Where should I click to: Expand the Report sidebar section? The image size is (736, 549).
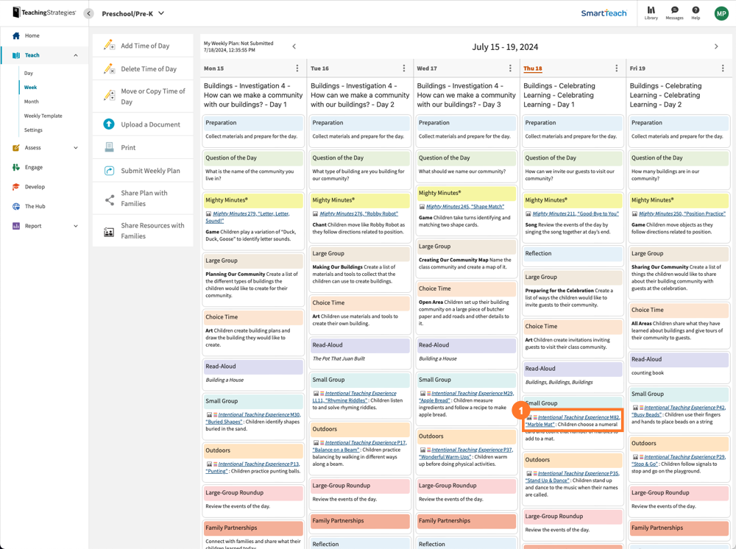point(75,226)
